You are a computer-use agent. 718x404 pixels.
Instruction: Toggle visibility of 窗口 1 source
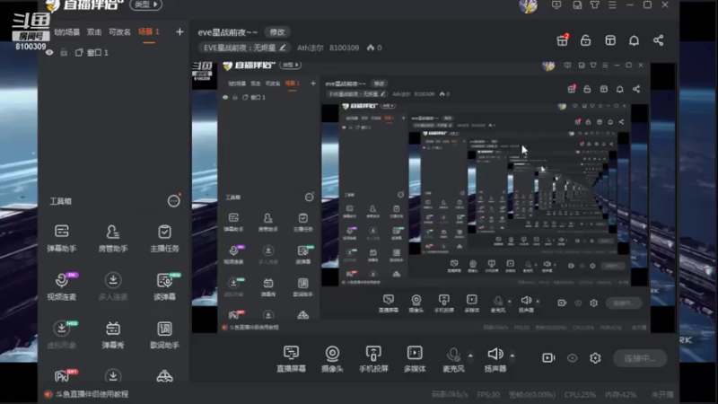(49, 53)
